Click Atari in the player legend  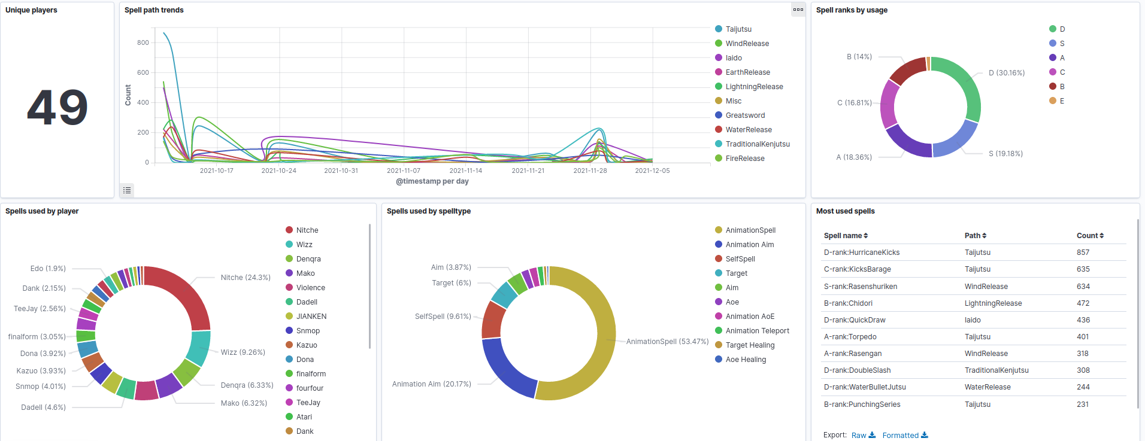click(304, 417)
